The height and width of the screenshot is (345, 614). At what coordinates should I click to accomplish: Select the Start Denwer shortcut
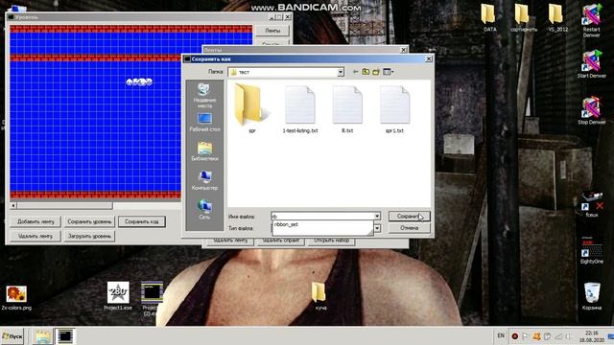(x=591, y=64)
